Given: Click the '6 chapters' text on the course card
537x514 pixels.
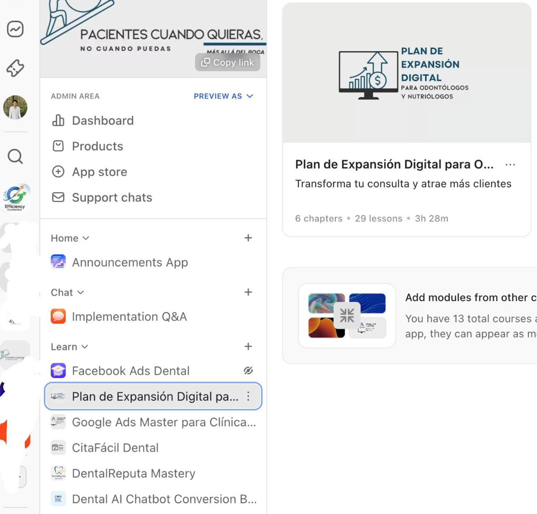Looking at the screenshot, I should tap(318, 218).
